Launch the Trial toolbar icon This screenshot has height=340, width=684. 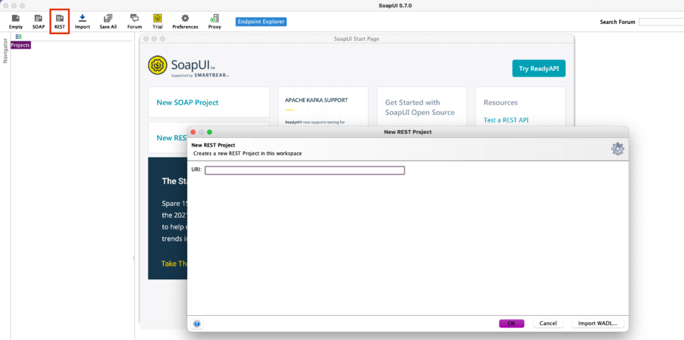[158, 21]
